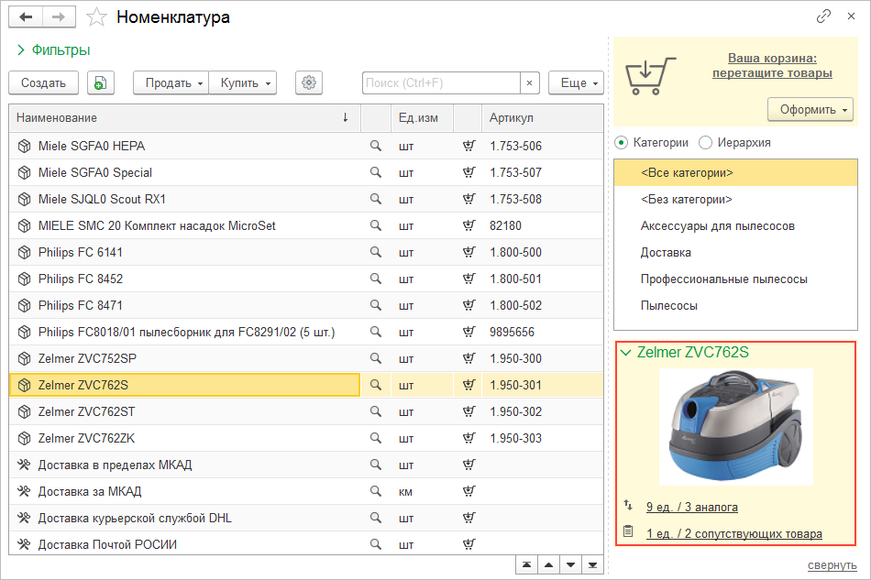Click the create-by-copy document icon button

101,82
